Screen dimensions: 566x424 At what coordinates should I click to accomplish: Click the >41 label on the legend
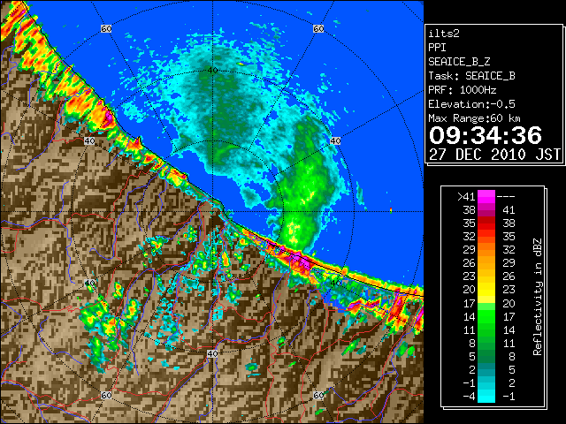coord(466,196)
